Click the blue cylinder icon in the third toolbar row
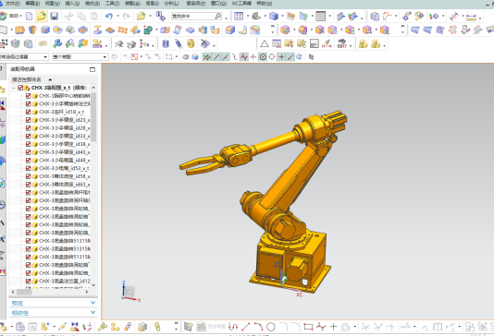Image resolution: width=494 pixels, height=336 pixels. click(x=166, y=43)
